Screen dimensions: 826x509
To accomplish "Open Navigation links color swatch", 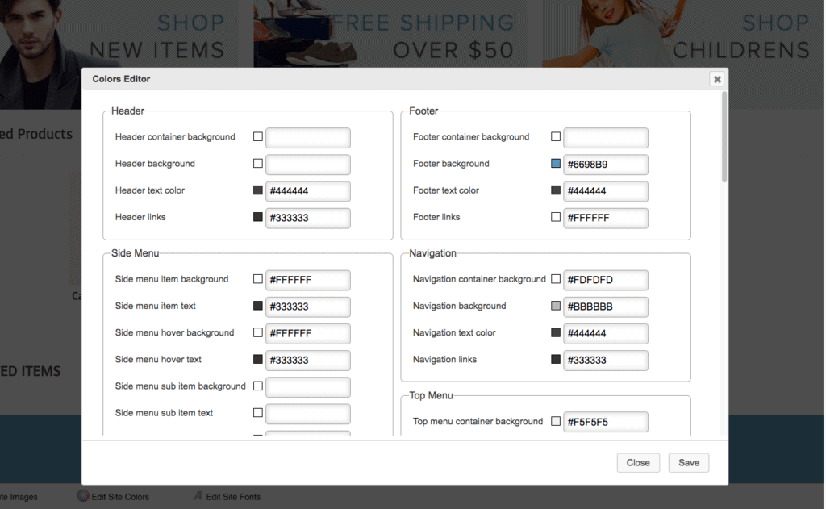I will click(555, 359).
